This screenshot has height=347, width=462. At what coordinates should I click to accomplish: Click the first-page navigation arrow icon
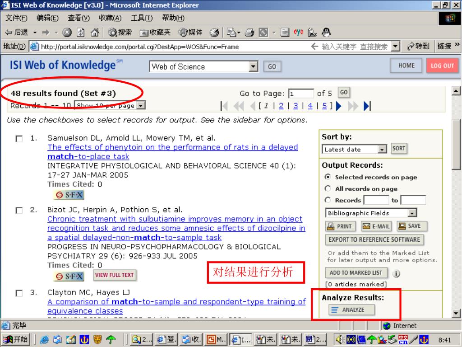pyautogui.click(x=224, y=106)
